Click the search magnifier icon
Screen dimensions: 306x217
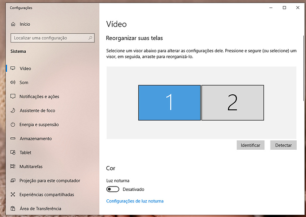[x=90, y=38]
